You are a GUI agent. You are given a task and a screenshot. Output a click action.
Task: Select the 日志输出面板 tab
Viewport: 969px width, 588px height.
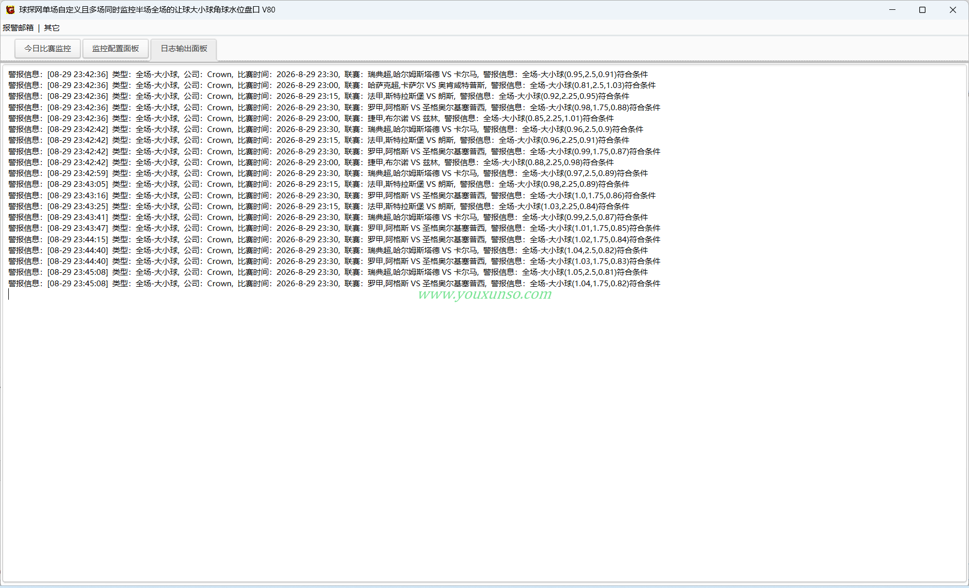pyautogui.click(x=184, y=49)
